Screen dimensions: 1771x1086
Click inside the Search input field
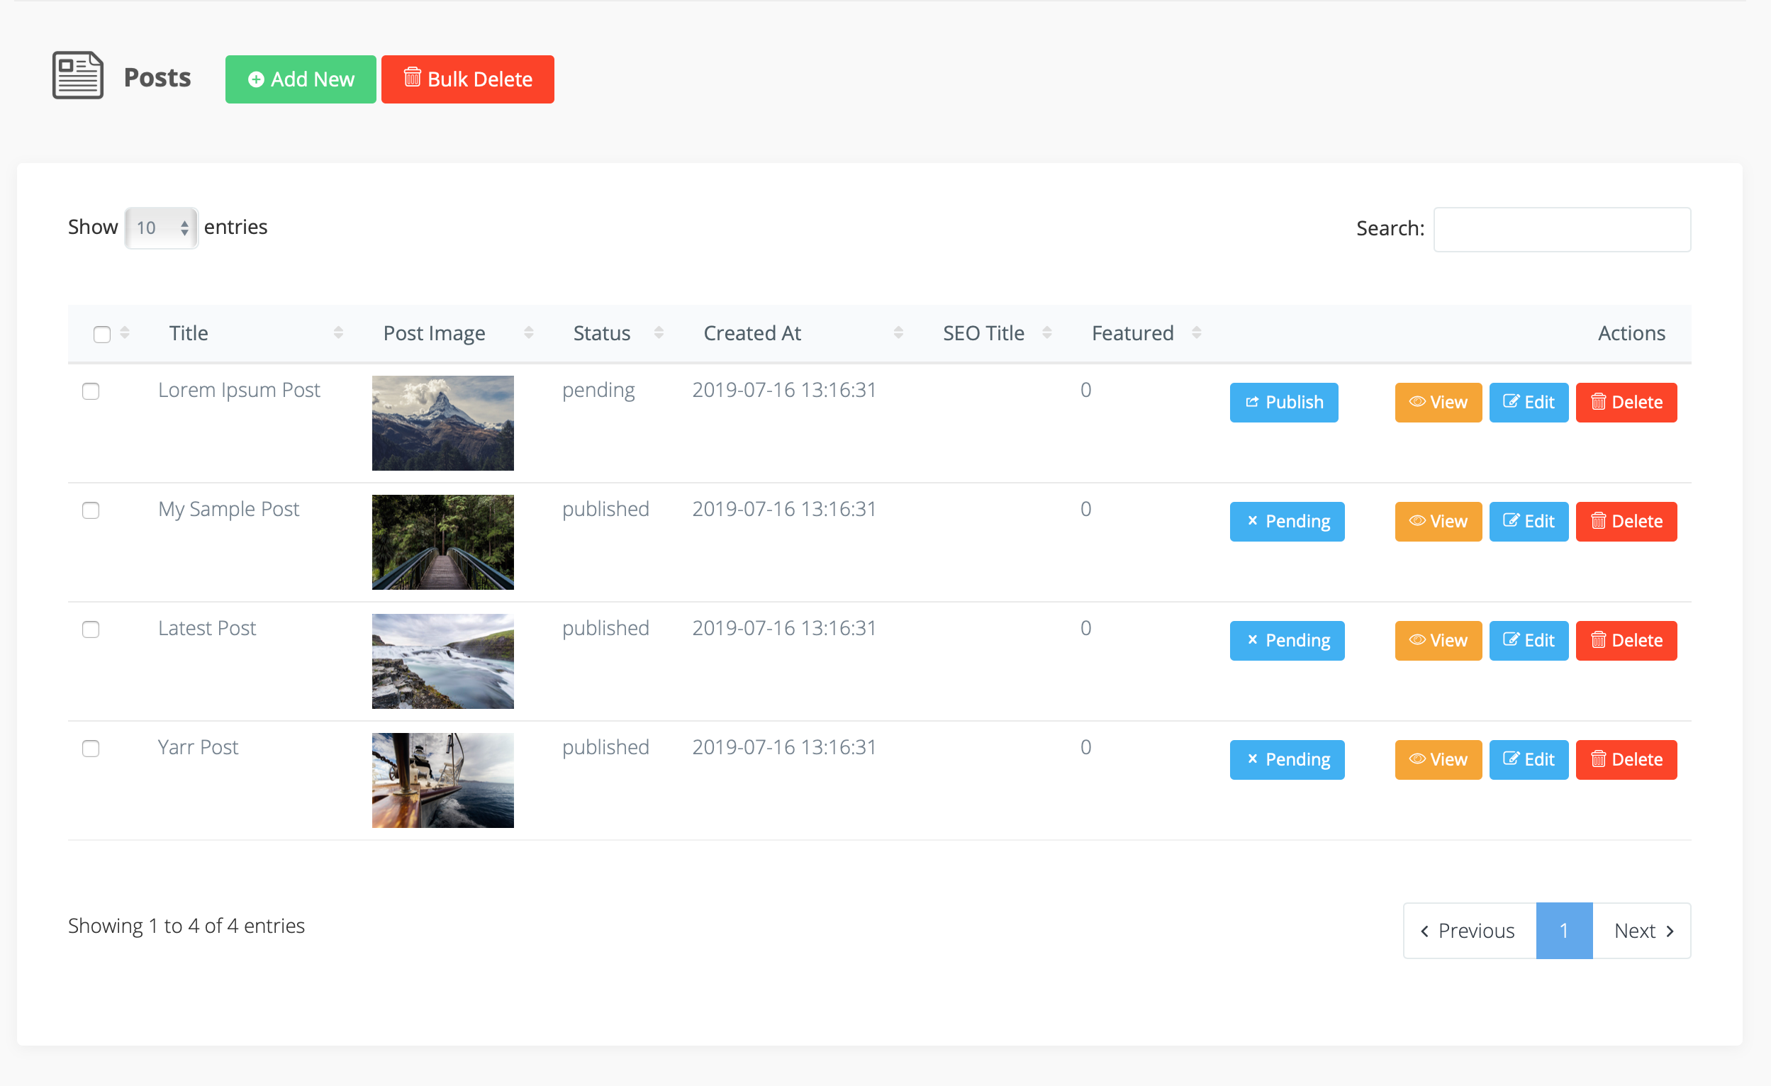(1561, 229)
